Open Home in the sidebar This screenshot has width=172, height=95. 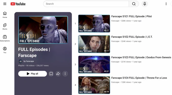pos(5,15)
